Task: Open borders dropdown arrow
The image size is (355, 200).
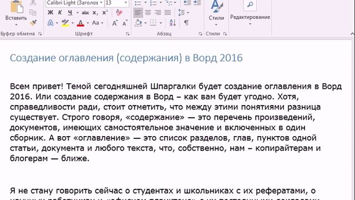Action: click(160, 23)
